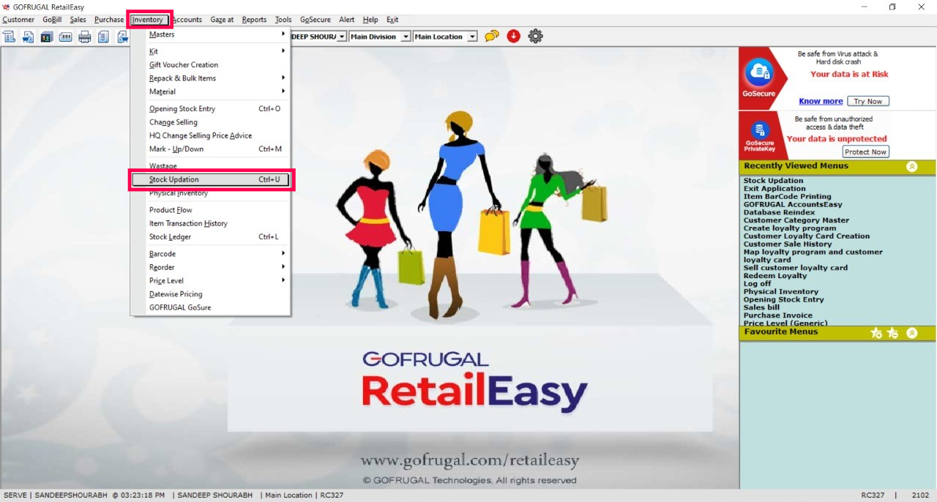Open GOFRUGAL GoSure menu entry
Image resolution: width=937 pixels, height=502 pixels.
tap(211, 307)
